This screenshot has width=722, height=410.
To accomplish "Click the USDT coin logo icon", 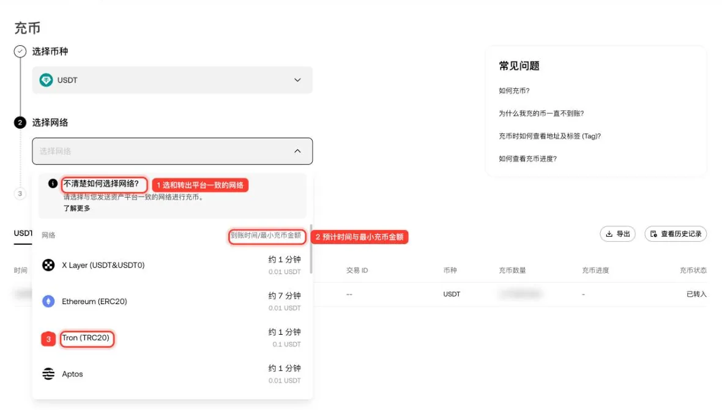I will (46, 80).
